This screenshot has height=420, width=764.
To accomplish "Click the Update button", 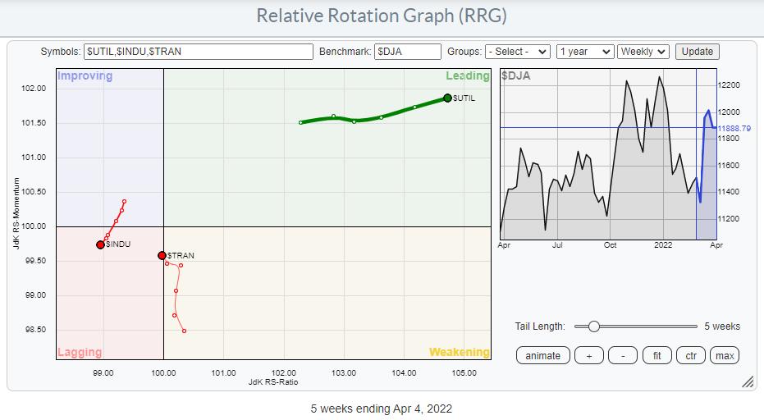I will 697,52.
